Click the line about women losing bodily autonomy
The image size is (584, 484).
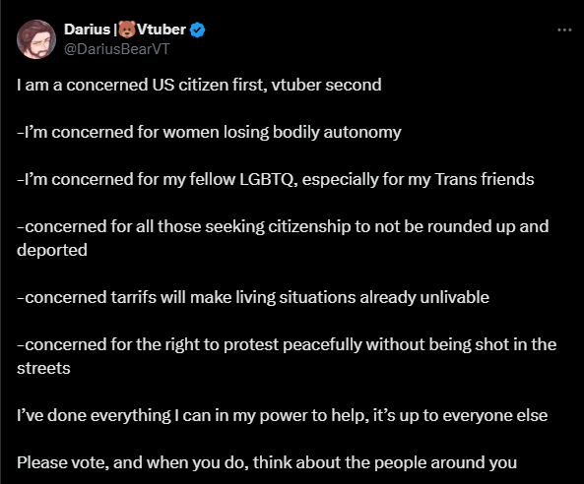(209, 133)
